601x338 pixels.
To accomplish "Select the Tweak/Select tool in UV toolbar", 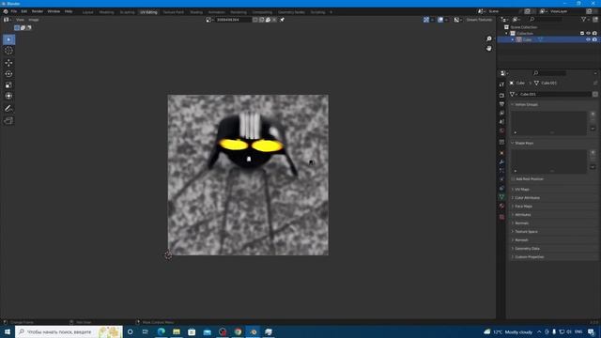I will coord(8,39).
